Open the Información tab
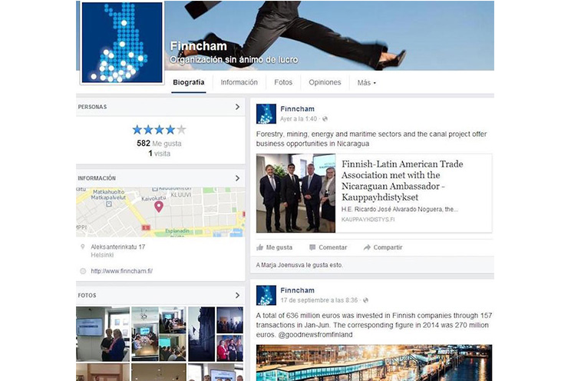 coord(239,82)
